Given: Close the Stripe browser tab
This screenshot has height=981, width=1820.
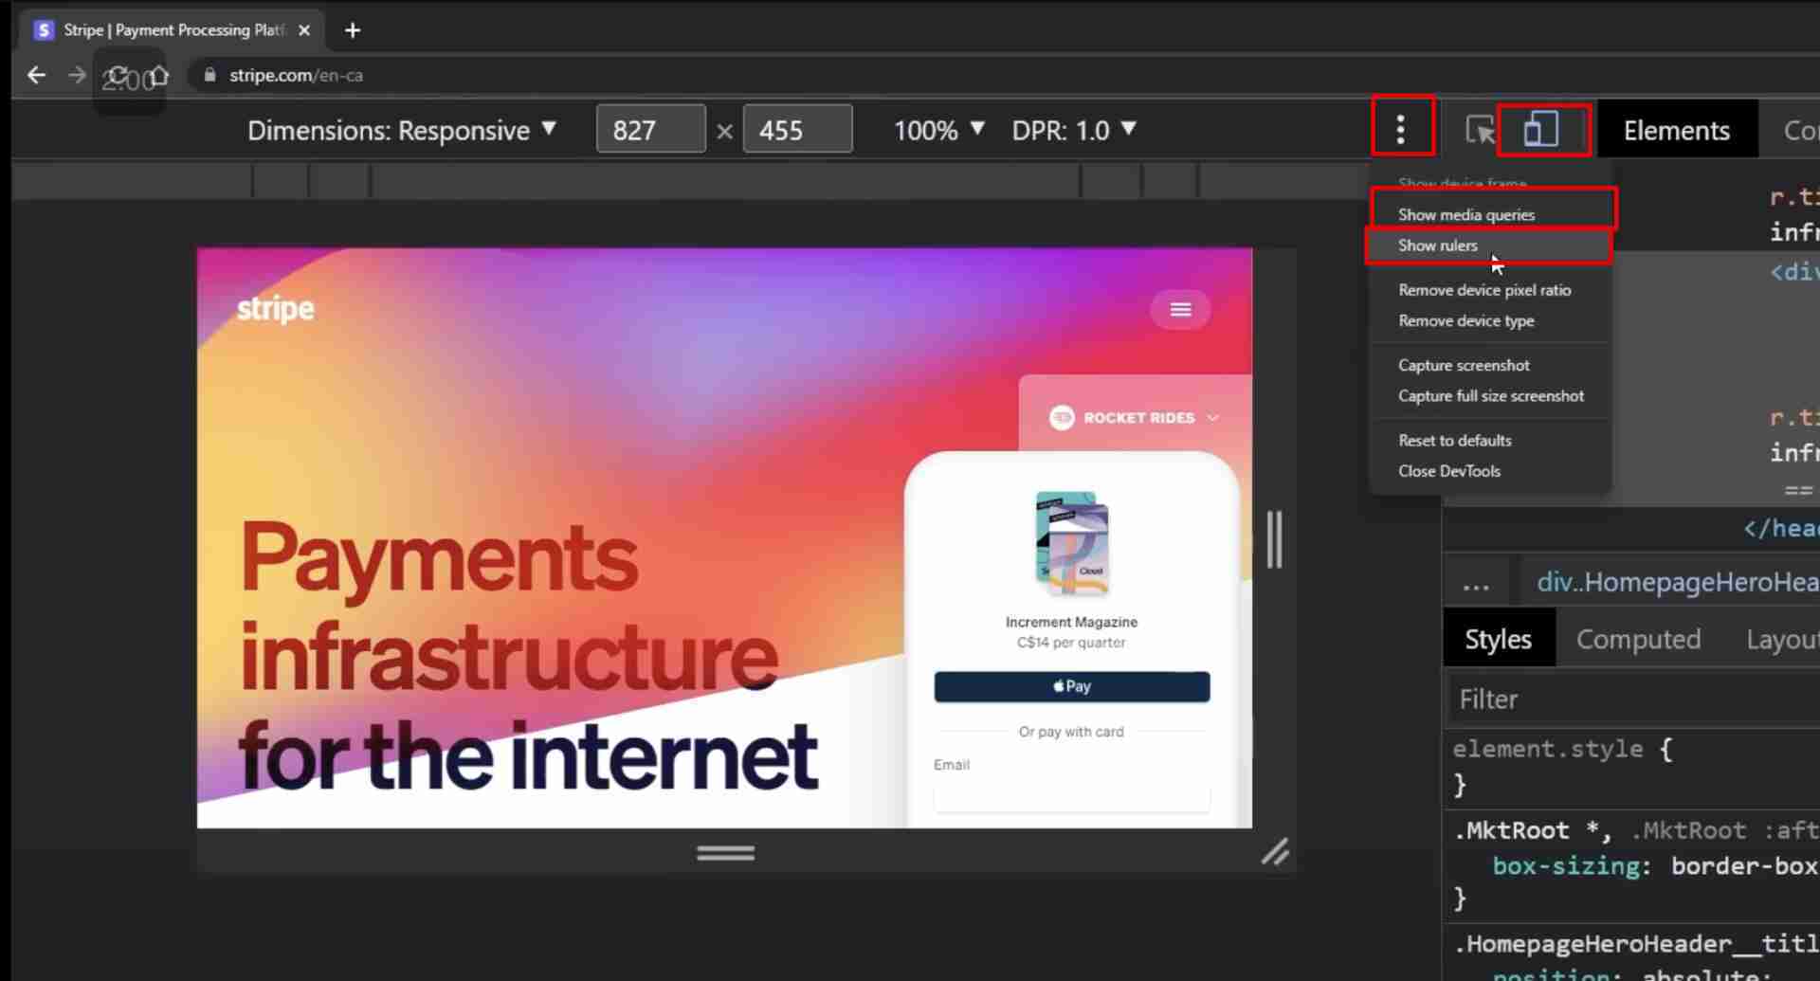Looking at the screenshot, I should coord(304,30).
